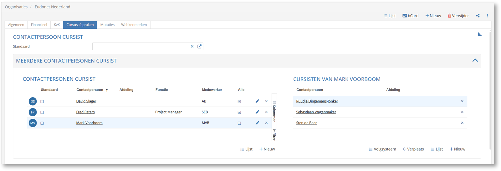Open the Ruudje Dingemans-Jonker contact link
This screenshot has height=171, width=501.
click(x=317, y=101)
